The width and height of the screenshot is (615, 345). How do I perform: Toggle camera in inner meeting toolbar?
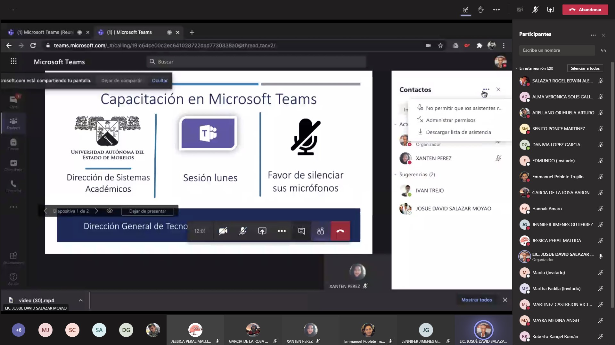[223, 231]
